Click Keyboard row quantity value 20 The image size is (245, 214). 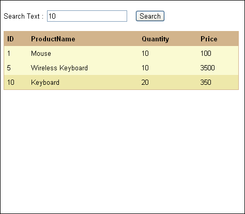pyautogui.click(x=145, y=82)
